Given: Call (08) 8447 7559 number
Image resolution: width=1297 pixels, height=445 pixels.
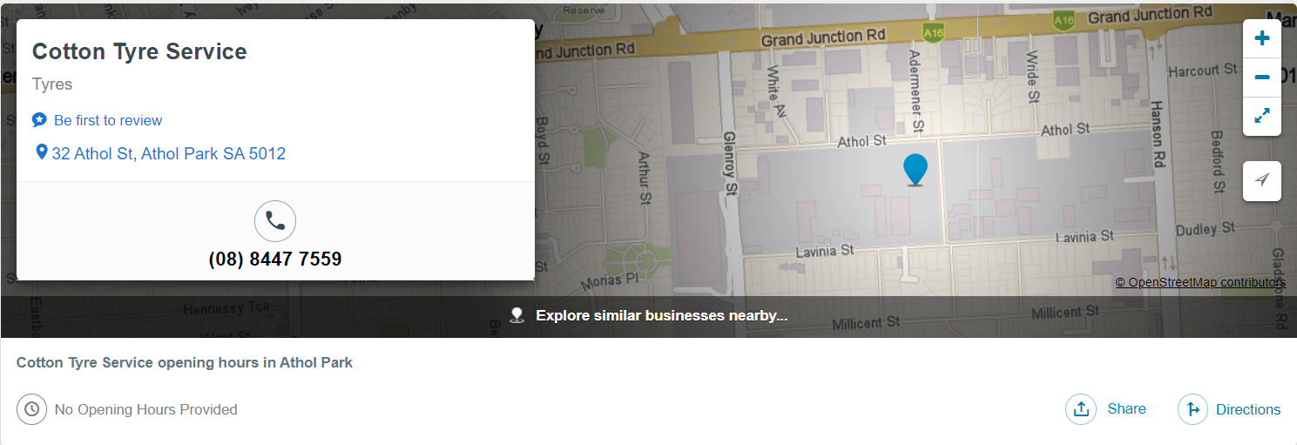Looking at the screenshot, I should click(x=275, y=260).
